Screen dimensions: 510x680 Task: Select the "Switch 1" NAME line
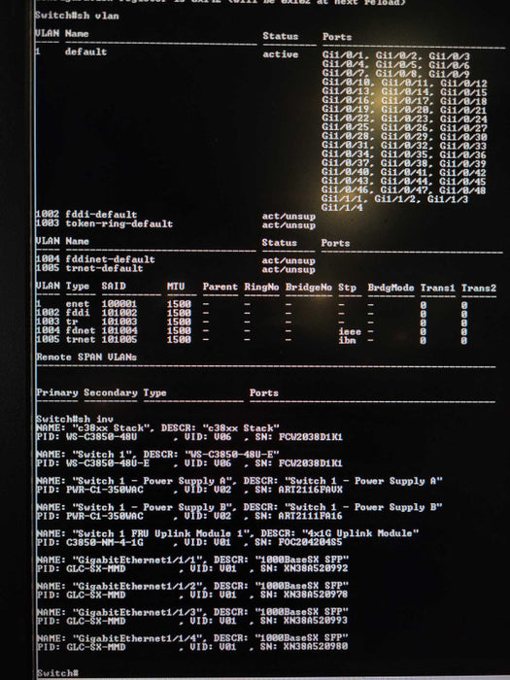tap(157, 455)
